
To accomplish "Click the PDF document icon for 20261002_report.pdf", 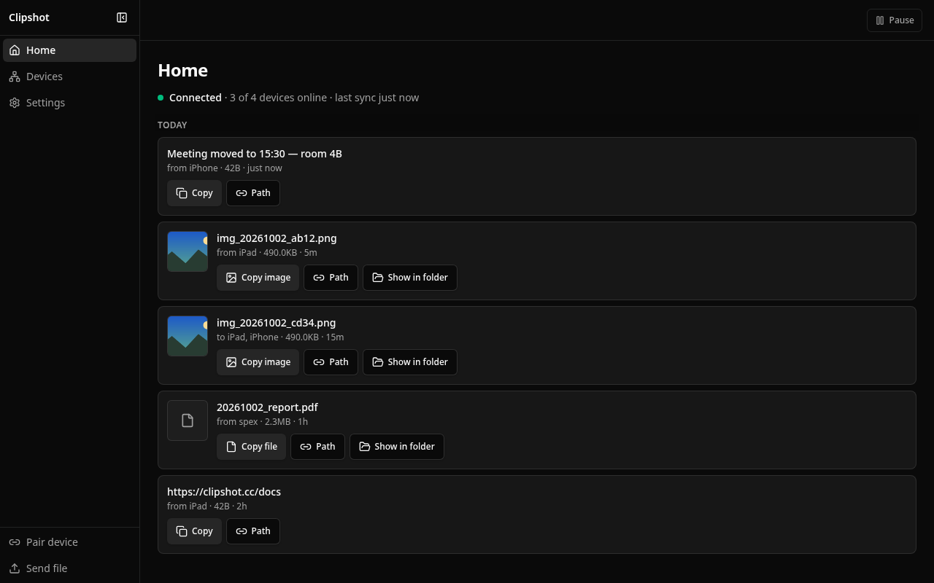I will tap(188, 420).
